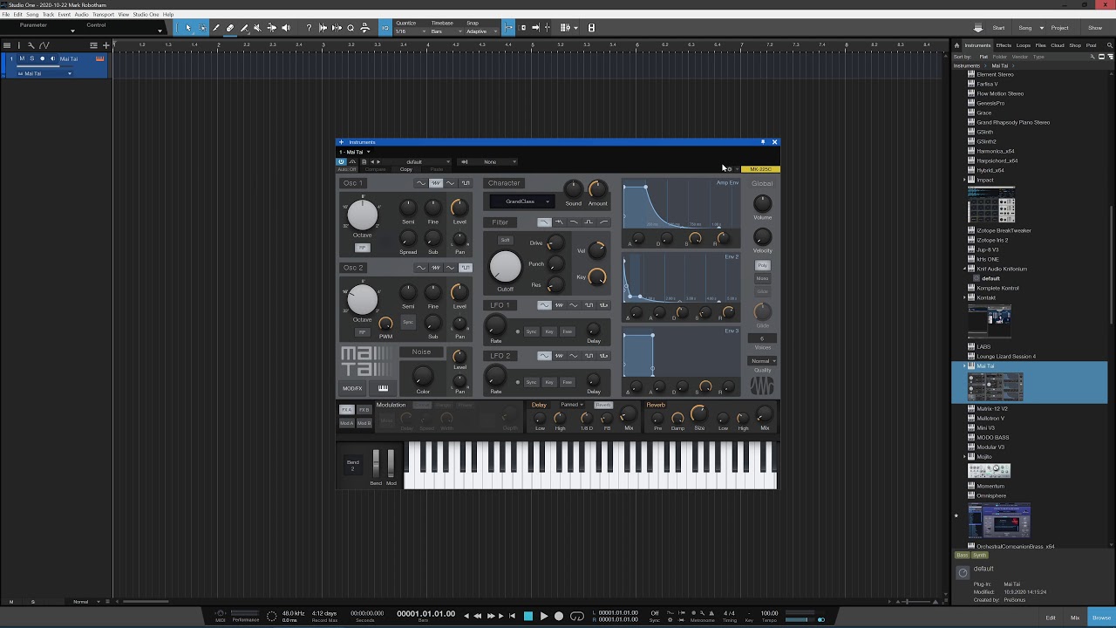Screen dimensions: 1116x628
Task: Click the transport Play button
Action: click(543, 616)
